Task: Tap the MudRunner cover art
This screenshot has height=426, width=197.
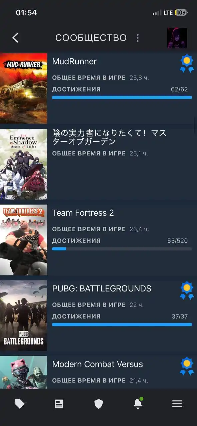Action: (23, 88)
